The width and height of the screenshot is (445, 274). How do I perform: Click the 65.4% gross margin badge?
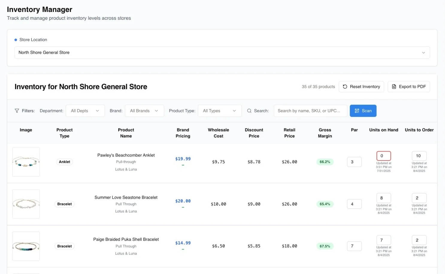click(325, 204)
